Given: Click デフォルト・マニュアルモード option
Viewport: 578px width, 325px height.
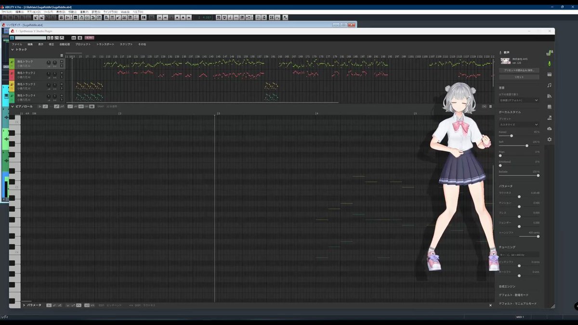Looking at the screenshot, I should [x=518, y=304].
